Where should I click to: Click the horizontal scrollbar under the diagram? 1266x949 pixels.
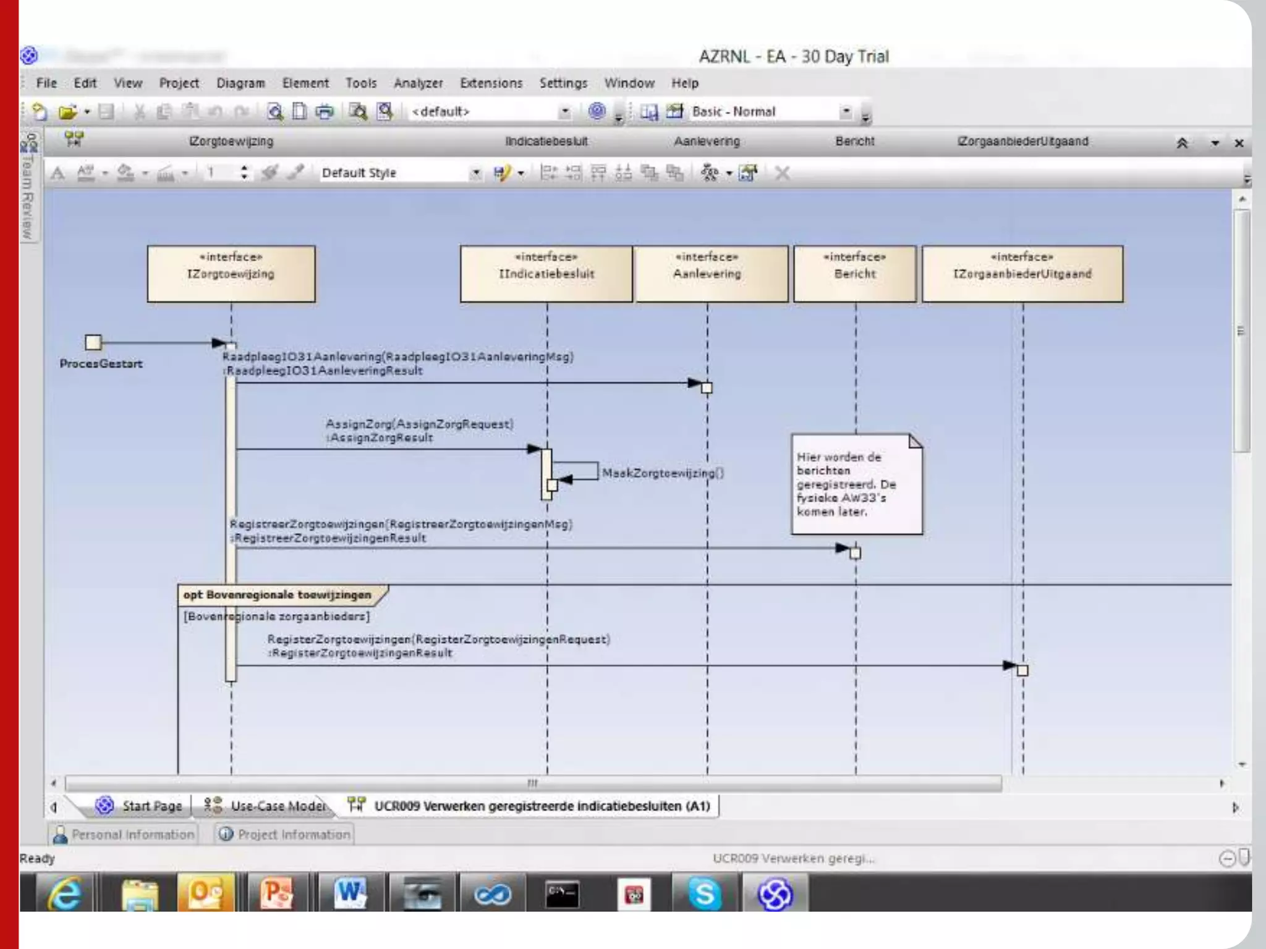532,783
